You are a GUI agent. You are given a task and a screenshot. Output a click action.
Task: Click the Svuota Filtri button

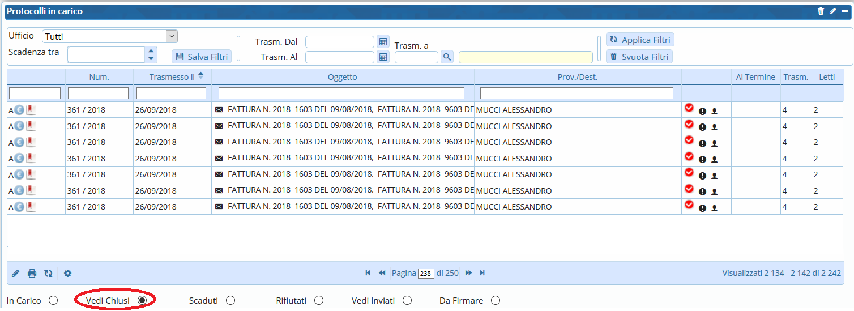[x=639, y=57]
